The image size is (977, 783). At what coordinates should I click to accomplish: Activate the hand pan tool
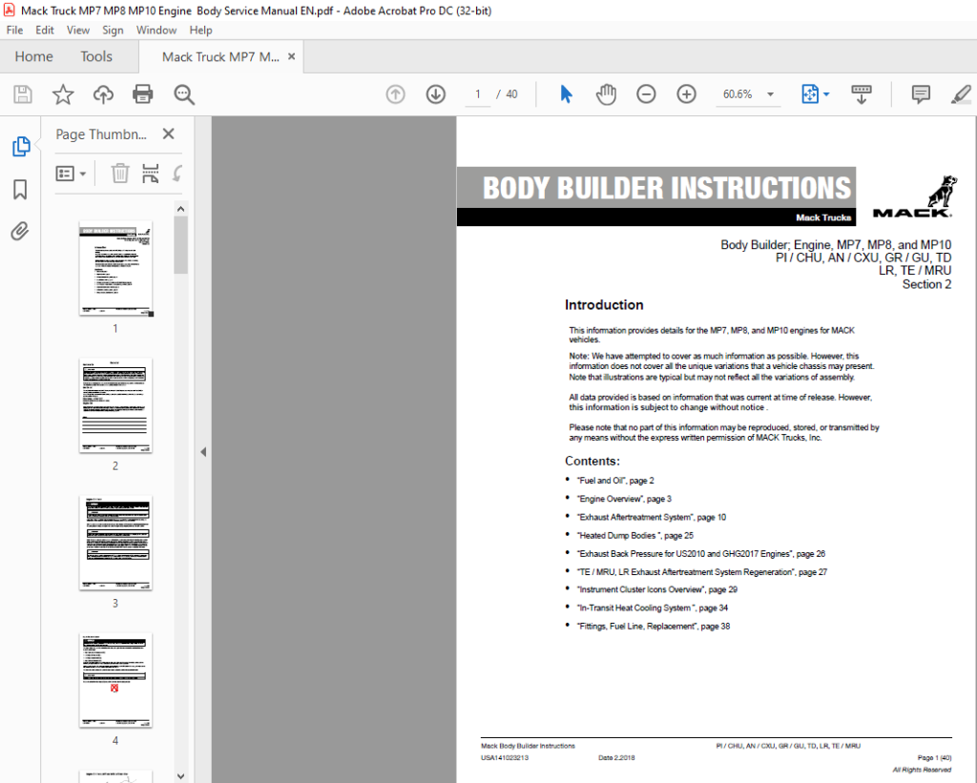point(606,94)
